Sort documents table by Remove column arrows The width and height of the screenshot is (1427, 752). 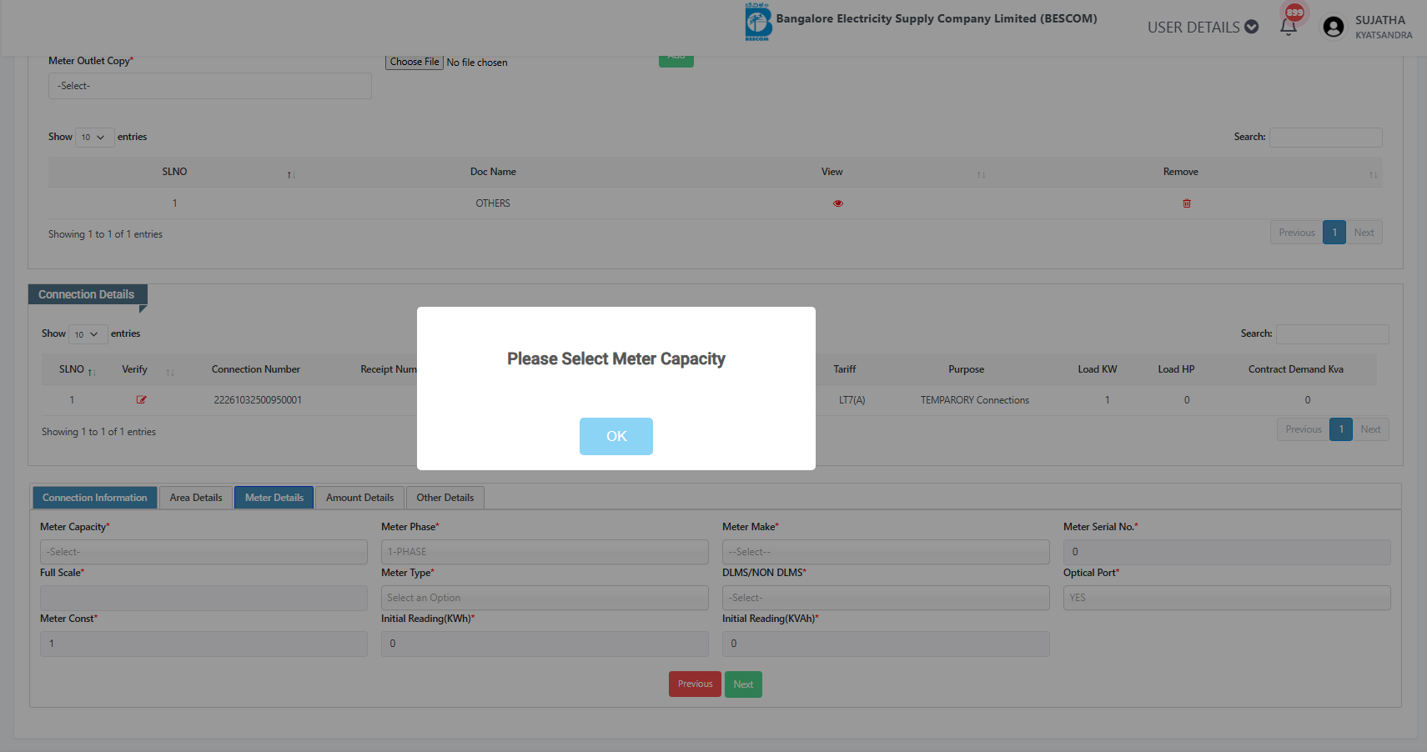(1373, 174)
